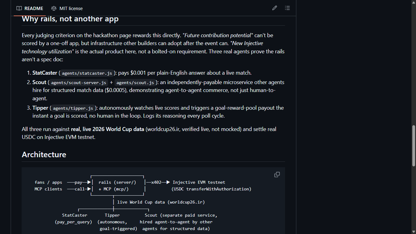Click the balance scale icon for MIT license

coord(54,8)
